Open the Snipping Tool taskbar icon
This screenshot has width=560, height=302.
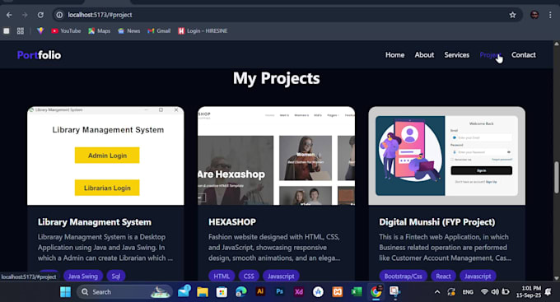coord(394,292)
